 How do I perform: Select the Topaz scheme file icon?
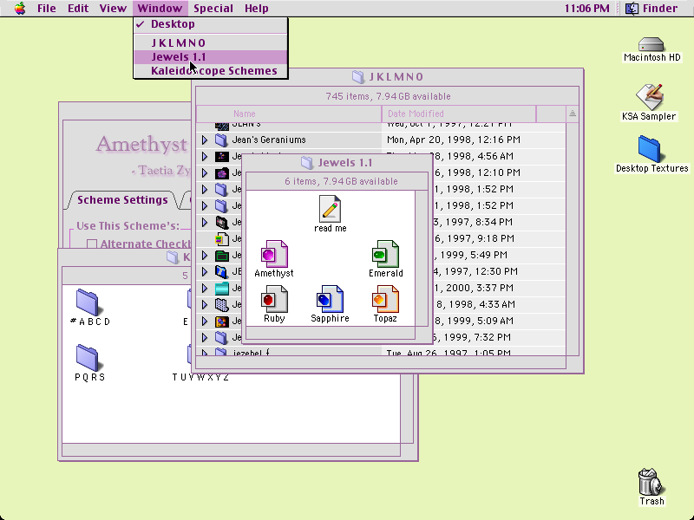coord(385,299)
